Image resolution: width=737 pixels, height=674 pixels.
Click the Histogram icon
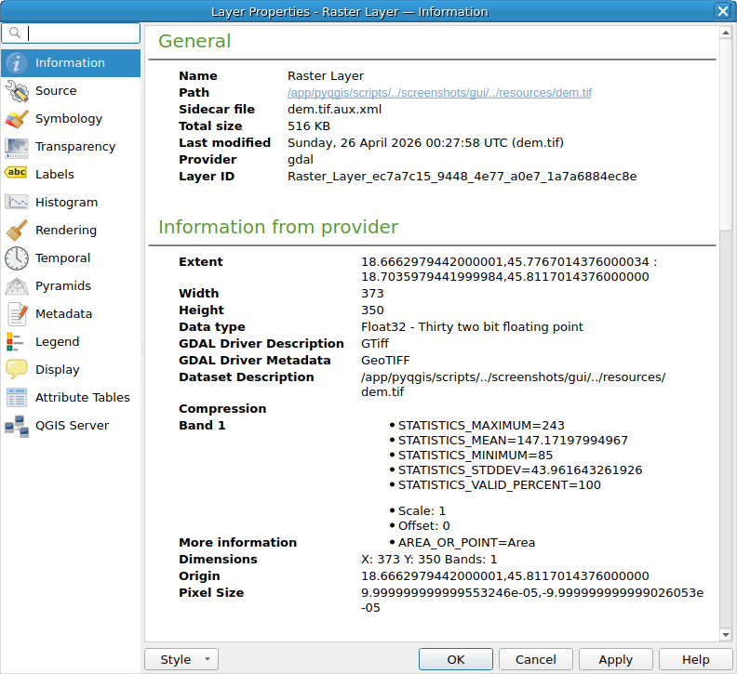(17, 203)
